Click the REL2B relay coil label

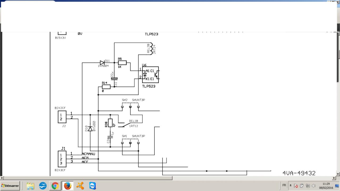[148, 49]
